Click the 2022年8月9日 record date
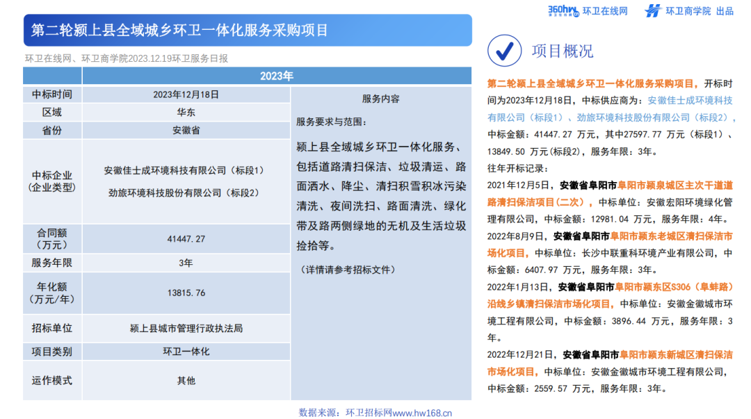751x419 pixels. (x=515, y=236)
